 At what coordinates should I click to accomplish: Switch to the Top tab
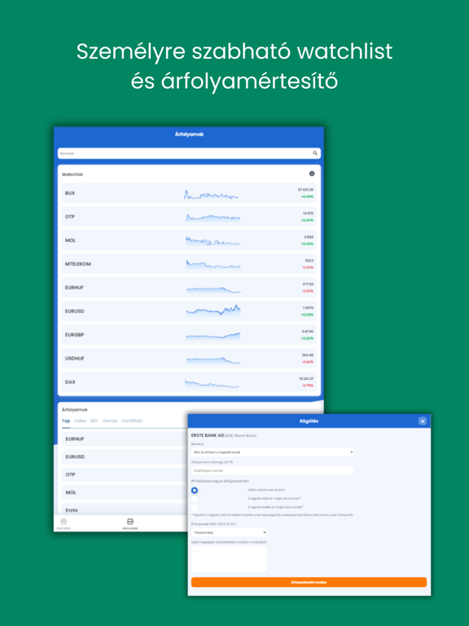(x=66, y=421)
